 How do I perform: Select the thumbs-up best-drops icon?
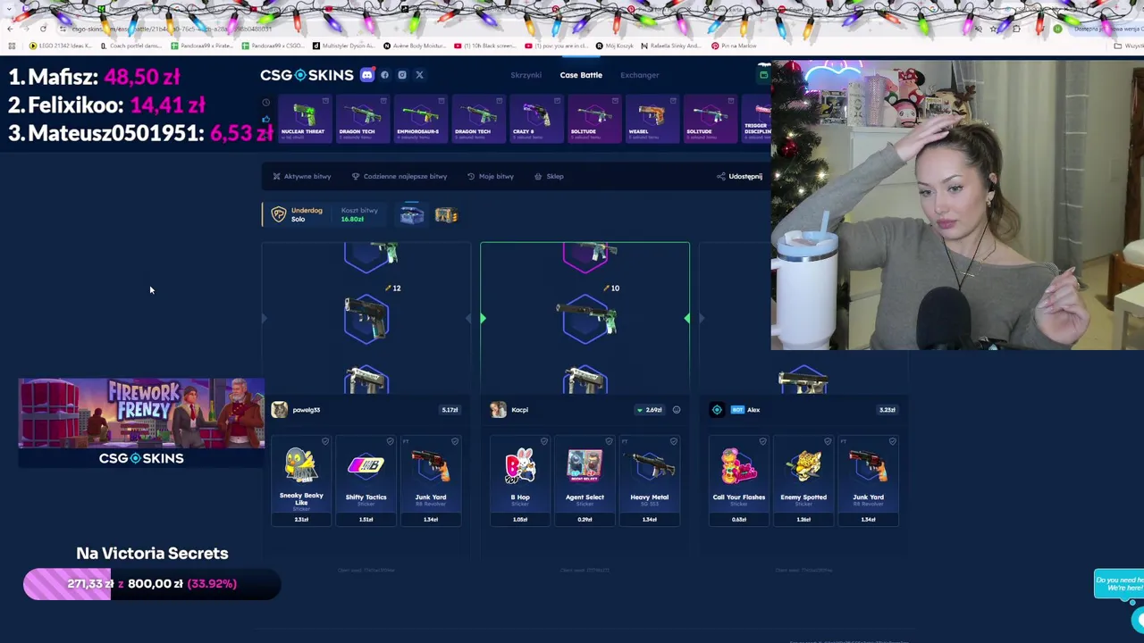(265, 119)
